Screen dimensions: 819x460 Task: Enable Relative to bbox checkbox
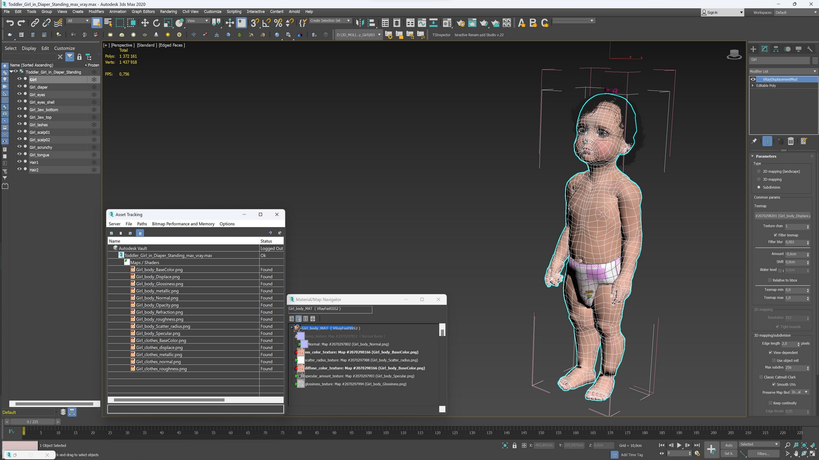point(770,280)
